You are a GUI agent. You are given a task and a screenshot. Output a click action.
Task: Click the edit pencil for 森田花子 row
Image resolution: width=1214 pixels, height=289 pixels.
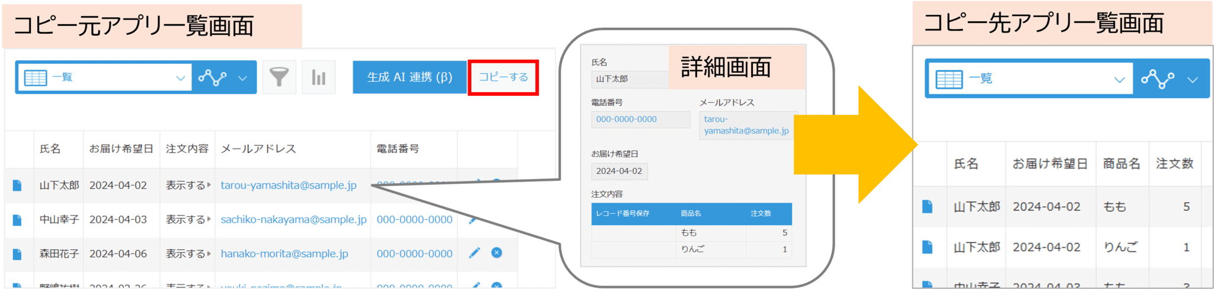(474, 253)
